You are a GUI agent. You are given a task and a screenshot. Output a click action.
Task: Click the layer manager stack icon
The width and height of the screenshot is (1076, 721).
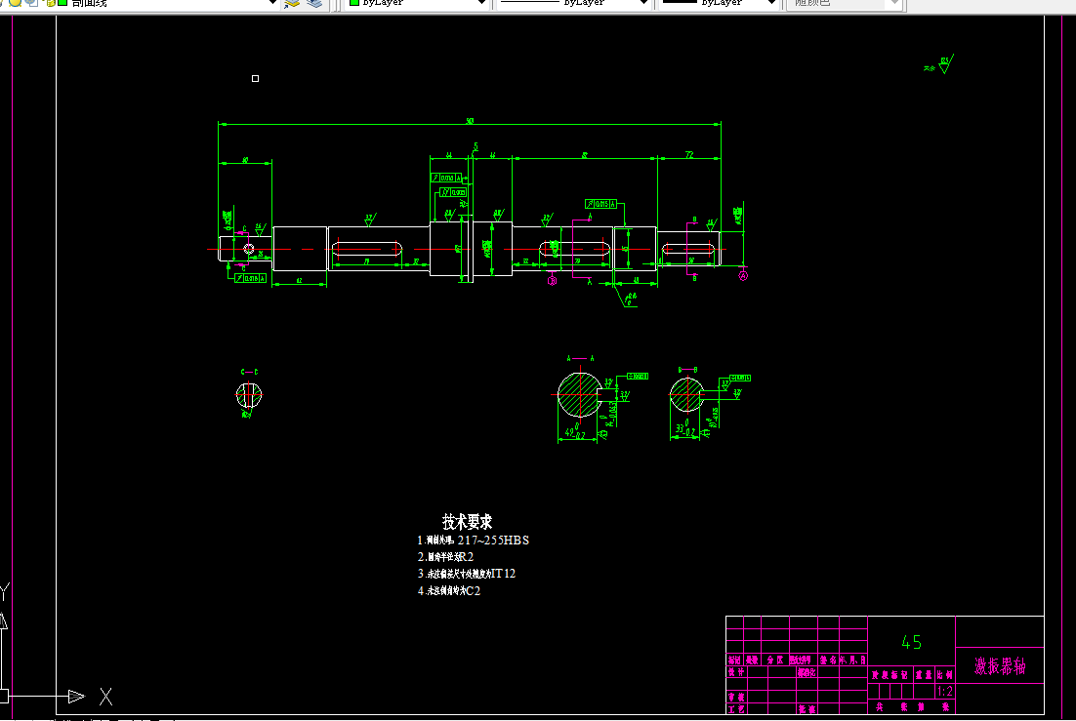point(292,3)
